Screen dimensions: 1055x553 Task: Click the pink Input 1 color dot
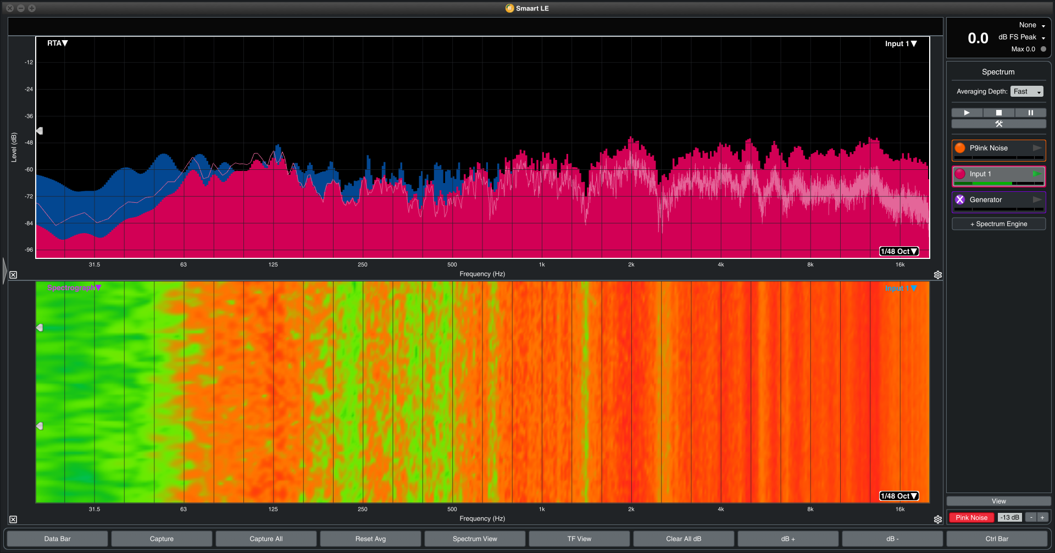coord(960,174)
